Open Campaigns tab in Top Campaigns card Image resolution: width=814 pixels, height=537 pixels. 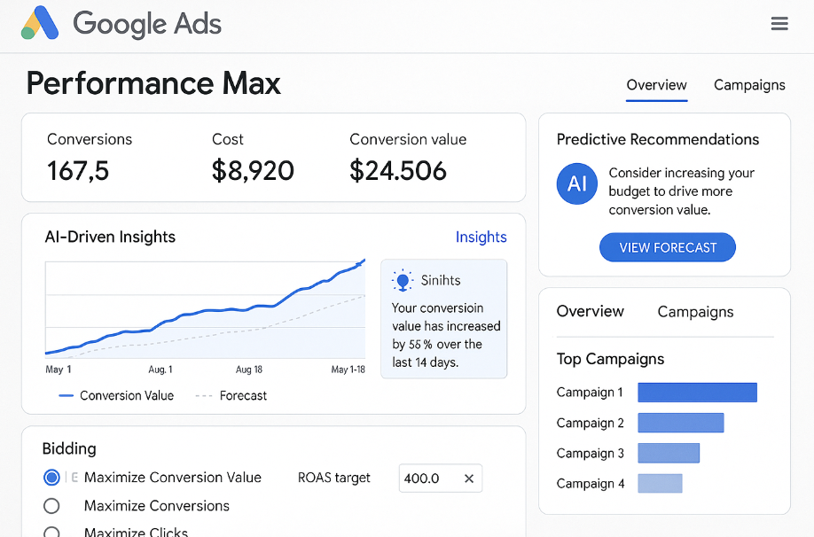[695, 312]
